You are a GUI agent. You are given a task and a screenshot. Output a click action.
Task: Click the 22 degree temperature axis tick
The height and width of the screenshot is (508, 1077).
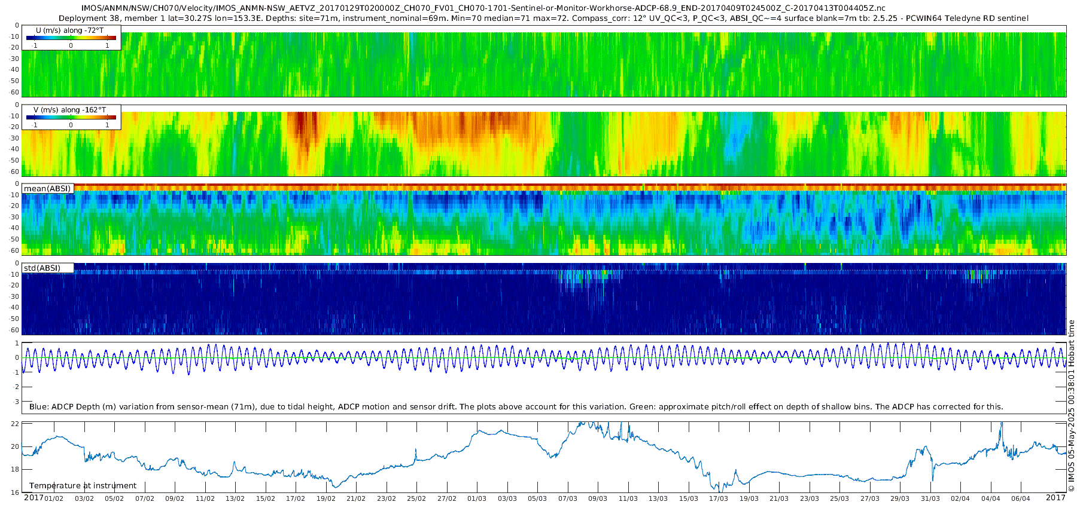pyautogui.click(x=15, y=424)
